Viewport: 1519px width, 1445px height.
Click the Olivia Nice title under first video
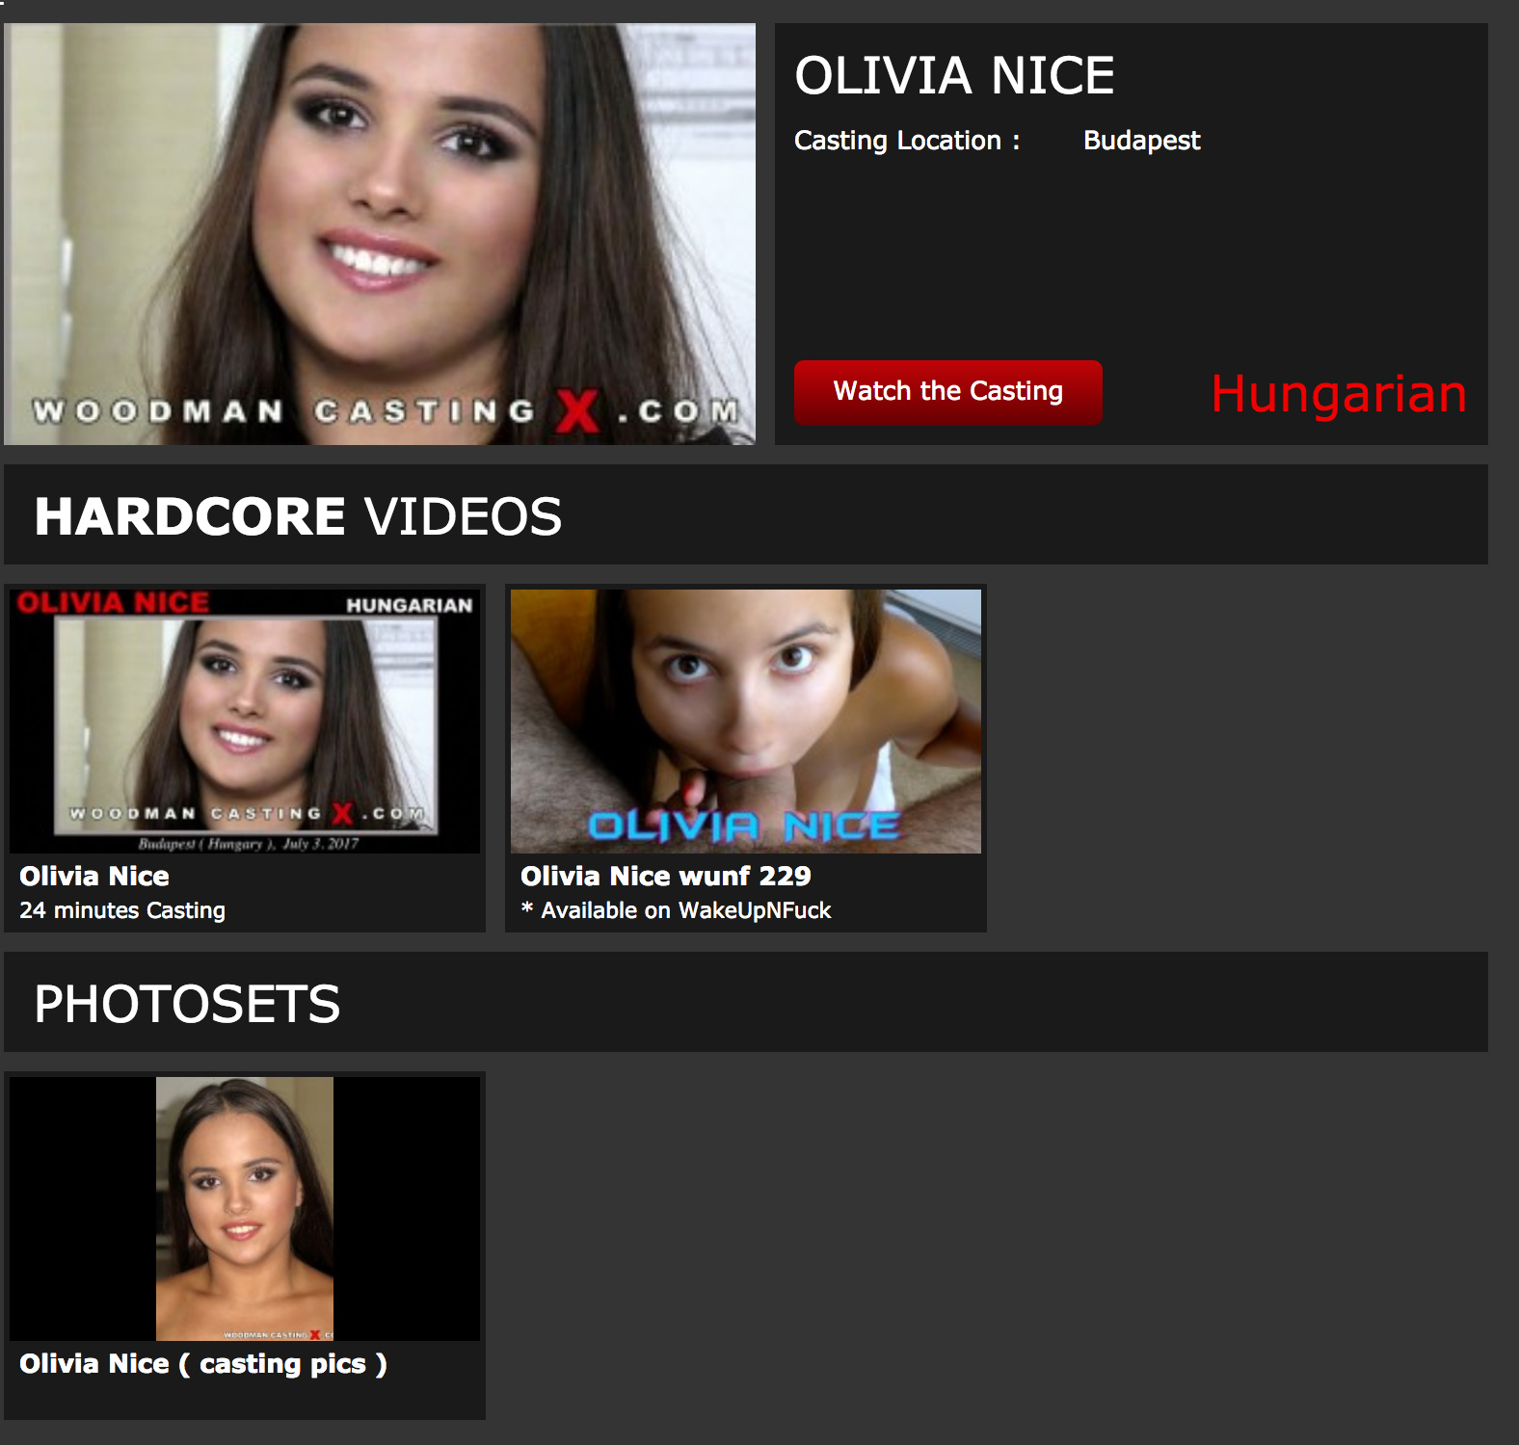pyautogui.click(x=94, y=876)
